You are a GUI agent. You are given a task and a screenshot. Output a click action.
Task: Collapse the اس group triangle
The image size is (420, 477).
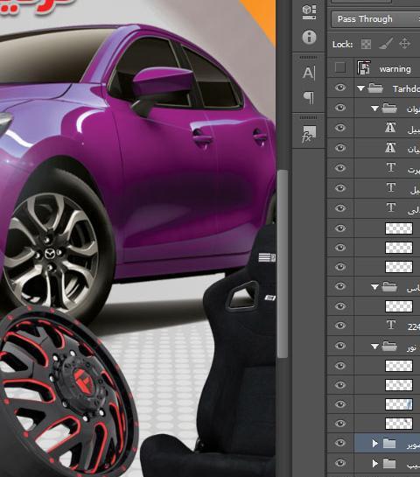click(375, 287)
